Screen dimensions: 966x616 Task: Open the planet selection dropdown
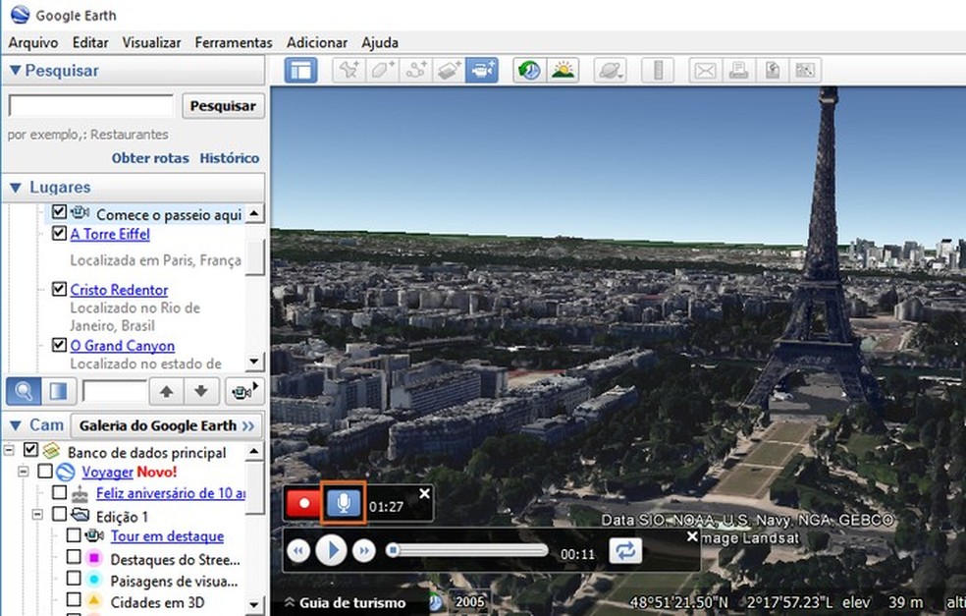(x=610, y=71)
